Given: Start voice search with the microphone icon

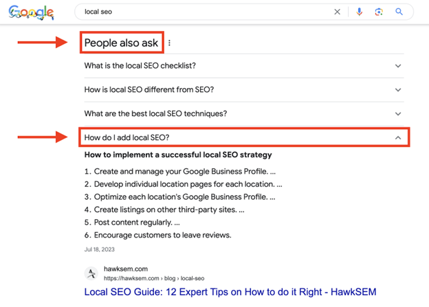Looking at the screenshot, I should click(359, 12).
